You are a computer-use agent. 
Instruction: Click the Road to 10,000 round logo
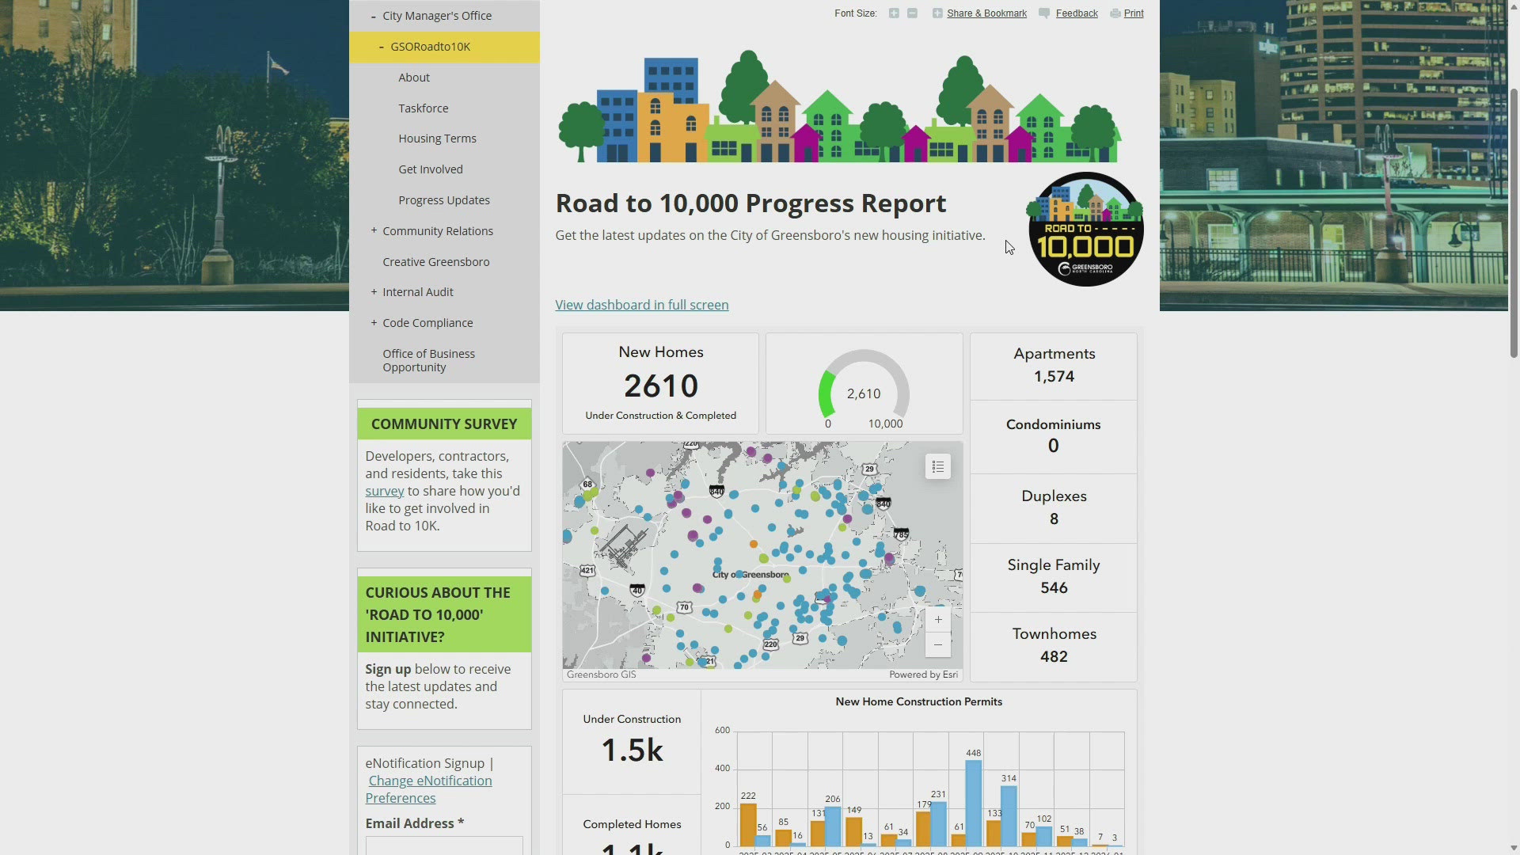coord(1085,230)
